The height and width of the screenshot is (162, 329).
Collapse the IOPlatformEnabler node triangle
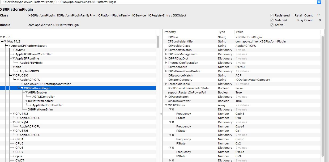point(27,101)
